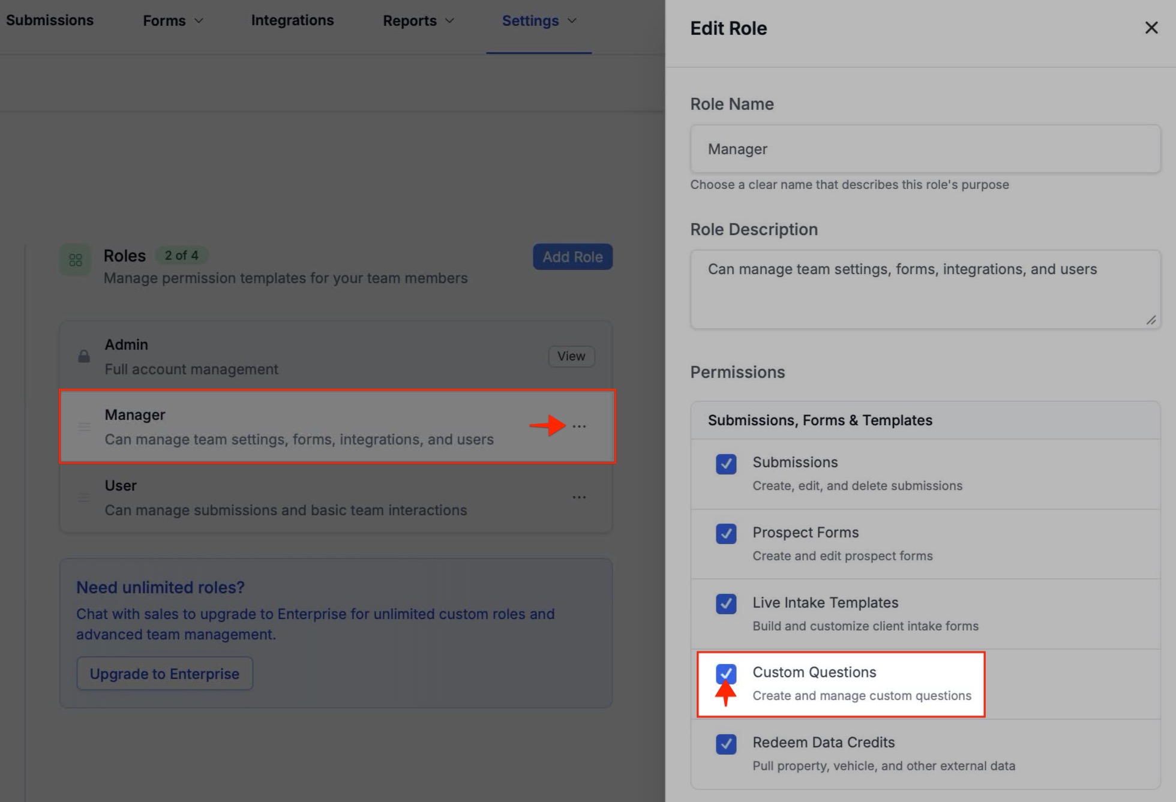Screen dimensions: 1176x802
Task: Close the Edit Role panel
Action: click(1151, 28)
